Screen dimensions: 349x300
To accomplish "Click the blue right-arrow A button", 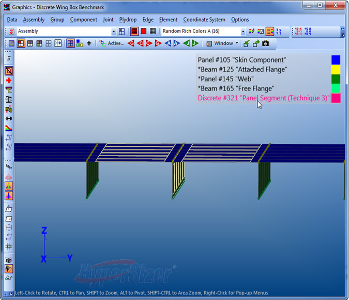I will point(177,43).
